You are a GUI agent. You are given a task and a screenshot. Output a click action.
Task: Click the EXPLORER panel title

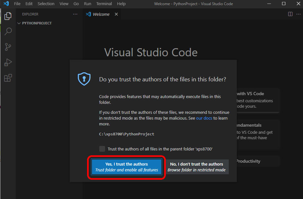coord(30,14)
